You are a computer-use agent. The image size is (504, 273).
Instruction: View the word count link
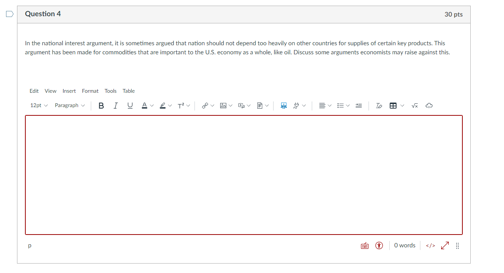point(404,245)
